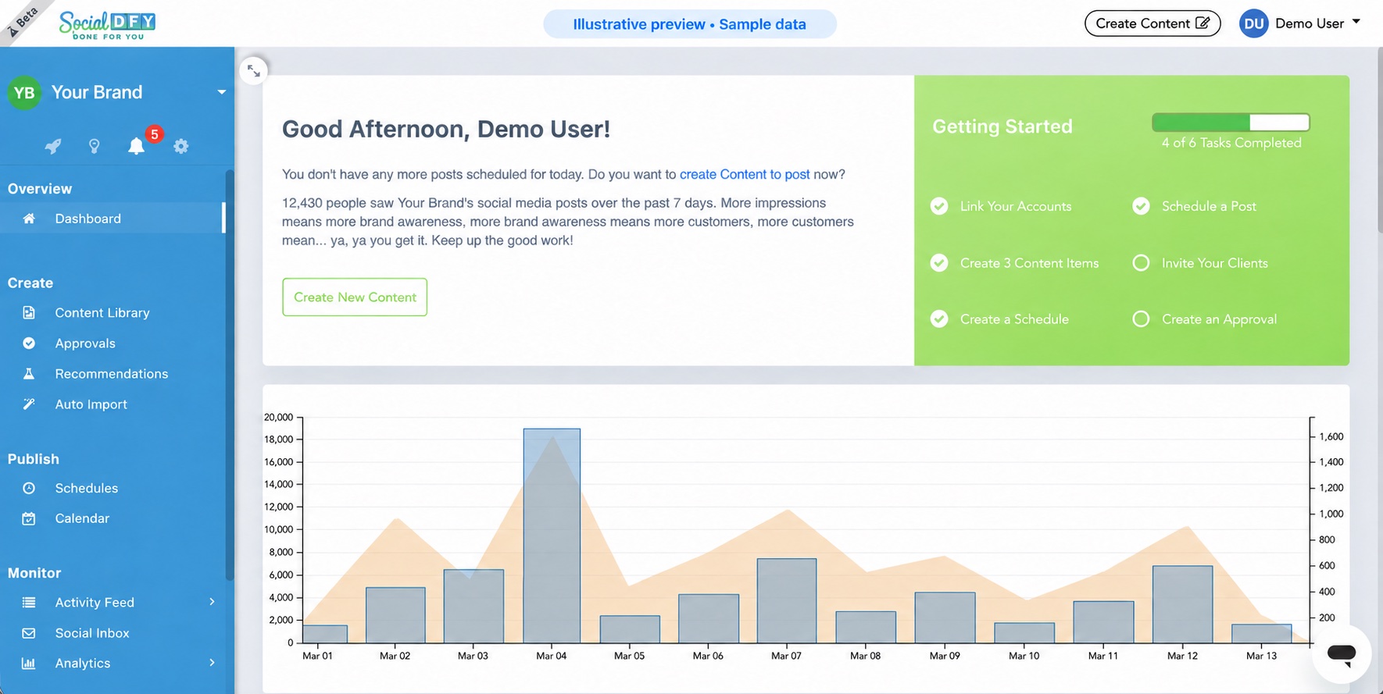Open the settings gear icon
The width and height of the screenshot is (1383, 694).
click(181, 146)
